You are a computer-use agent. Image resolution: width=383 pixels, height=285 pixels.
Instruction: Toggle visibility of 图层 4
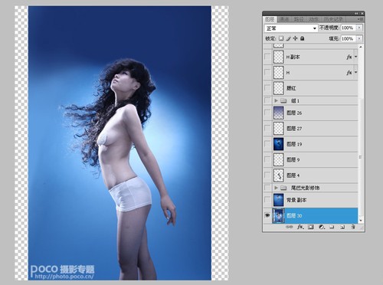(267, 175)
